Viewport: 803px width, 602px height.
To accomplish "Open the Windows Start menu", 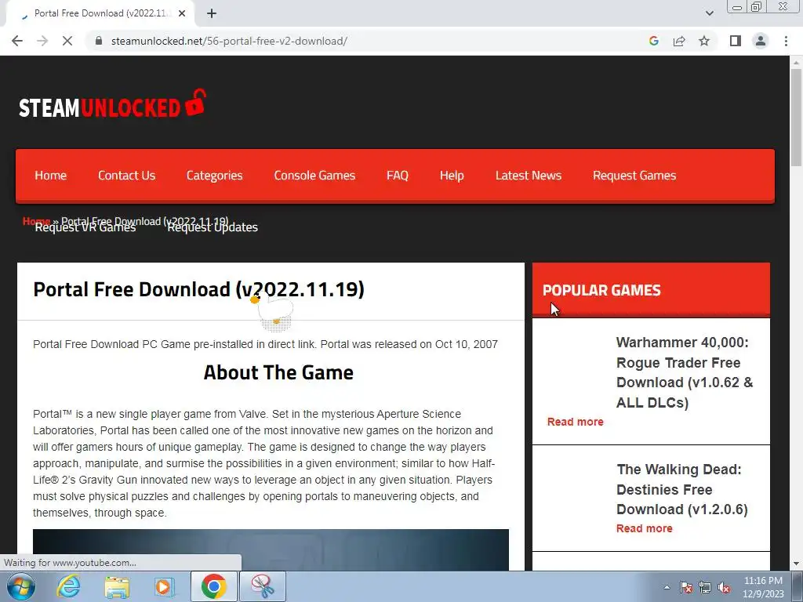I will click(20, 586).
